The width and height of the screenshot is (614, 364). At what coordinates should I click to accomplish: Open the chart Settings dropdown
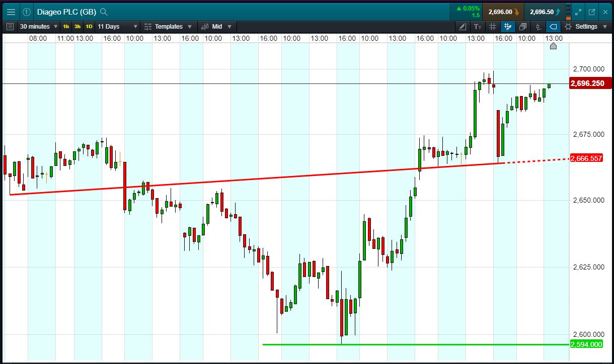[586, 27]
